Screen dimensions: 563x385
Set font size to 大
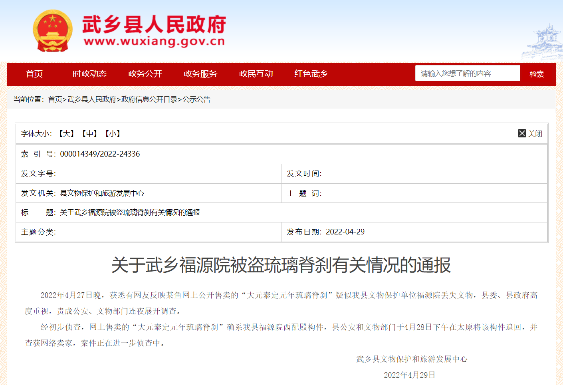(67, 134)
